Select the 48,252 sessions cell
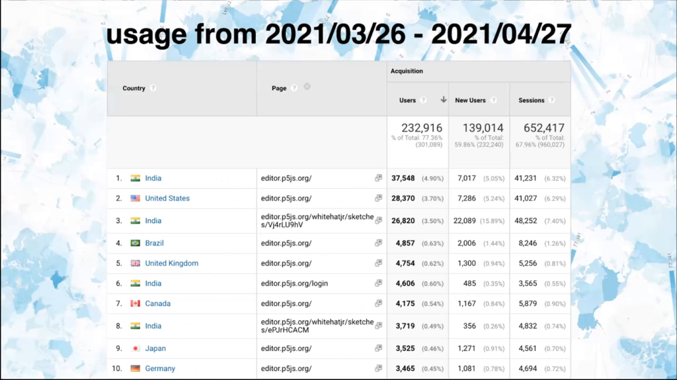The image size is (677, 380). tap(526, 220)
